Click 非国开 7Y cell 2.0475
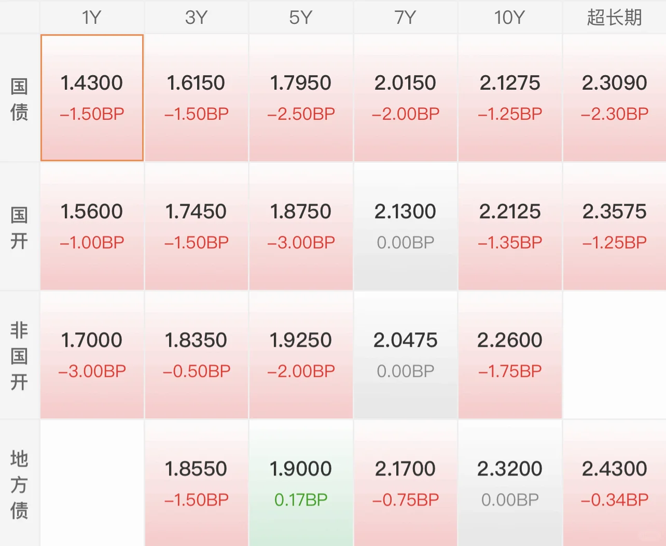 (406, 355)
